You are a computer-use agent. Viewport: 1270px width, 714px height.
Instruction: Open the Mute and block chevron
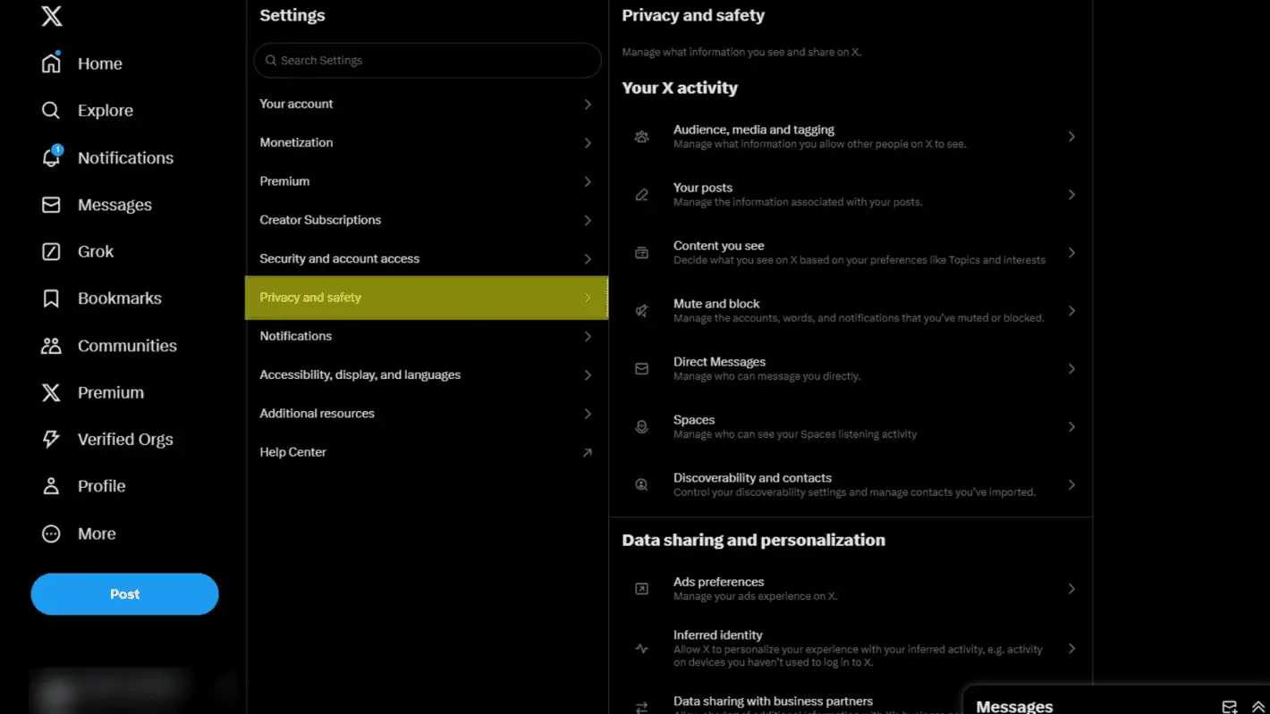tap(1071, 311)
